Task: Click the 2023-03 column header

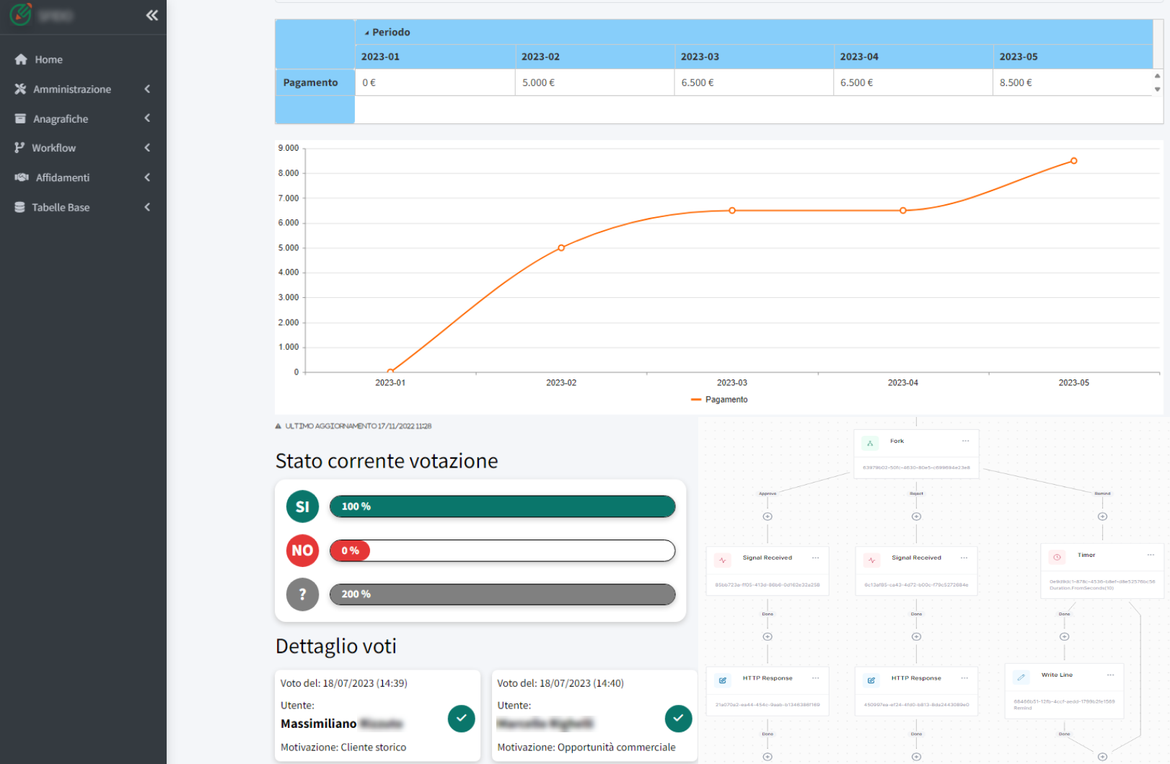Action: point(700,57)
